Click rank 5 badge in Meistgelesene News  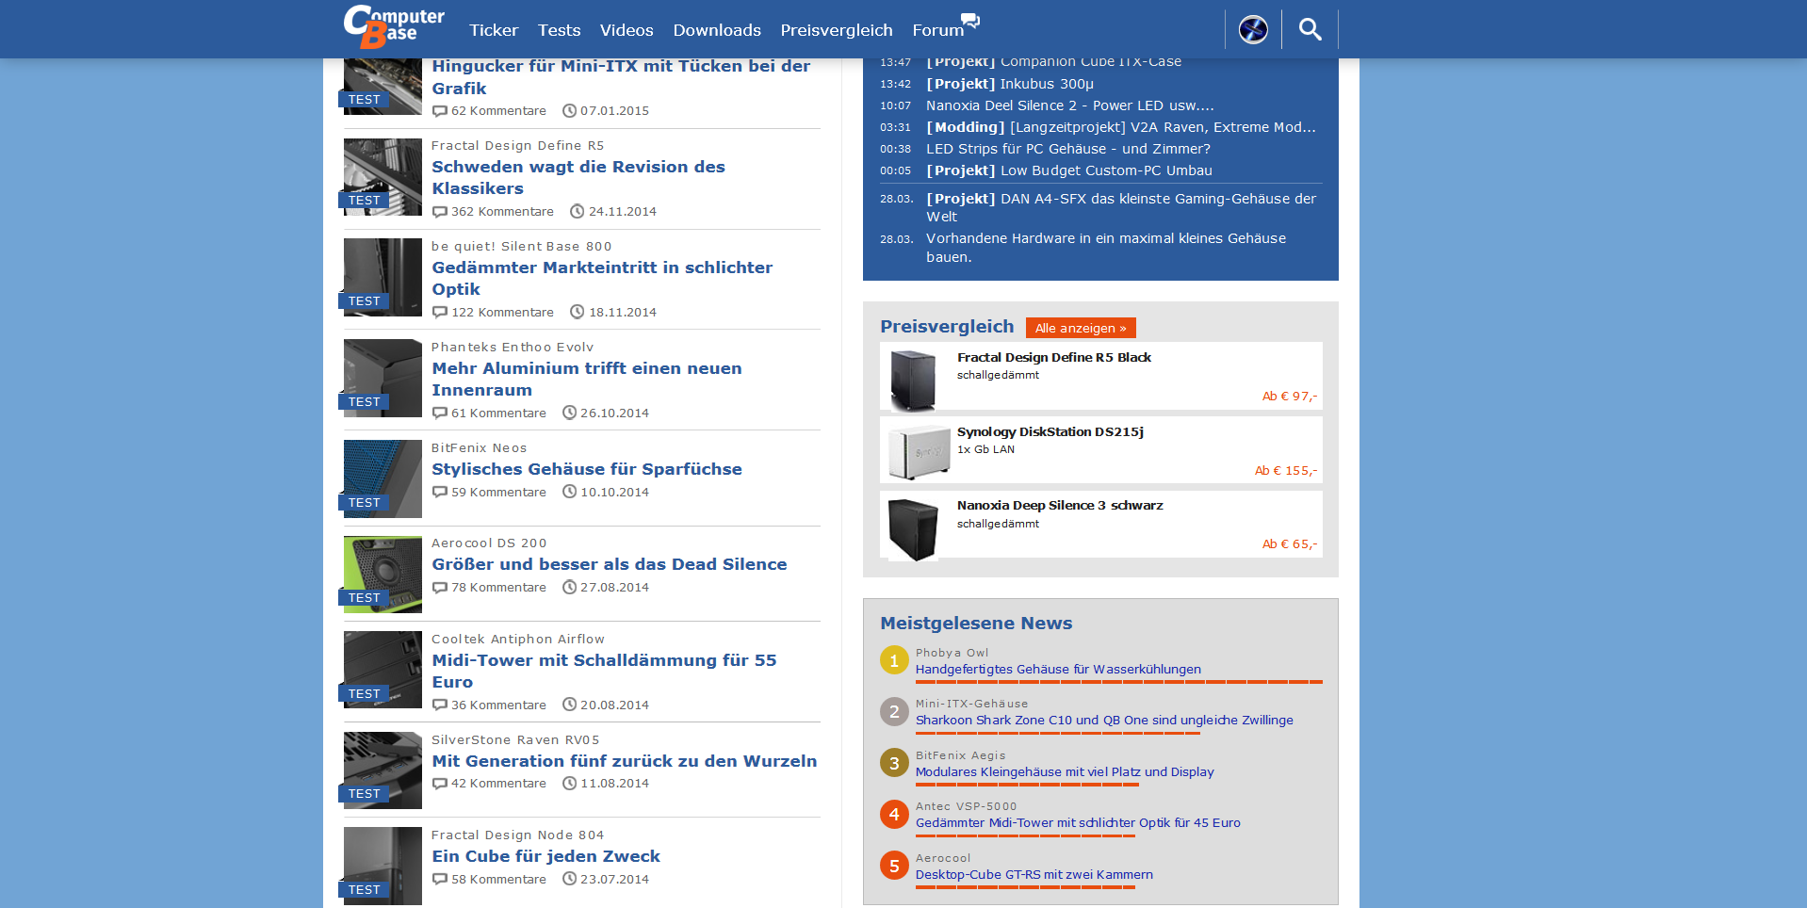click(x=894, y=866)
